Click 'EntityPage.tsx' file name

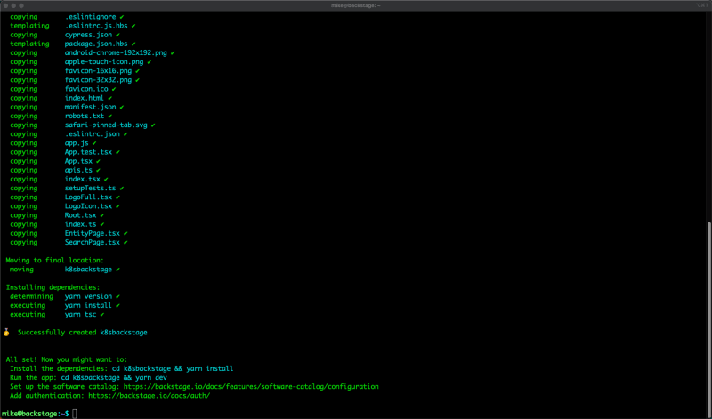93,233
